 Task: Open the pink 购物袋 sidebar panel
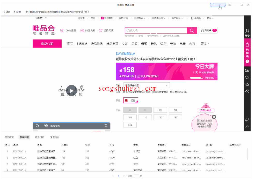click(x=247, y=52)
